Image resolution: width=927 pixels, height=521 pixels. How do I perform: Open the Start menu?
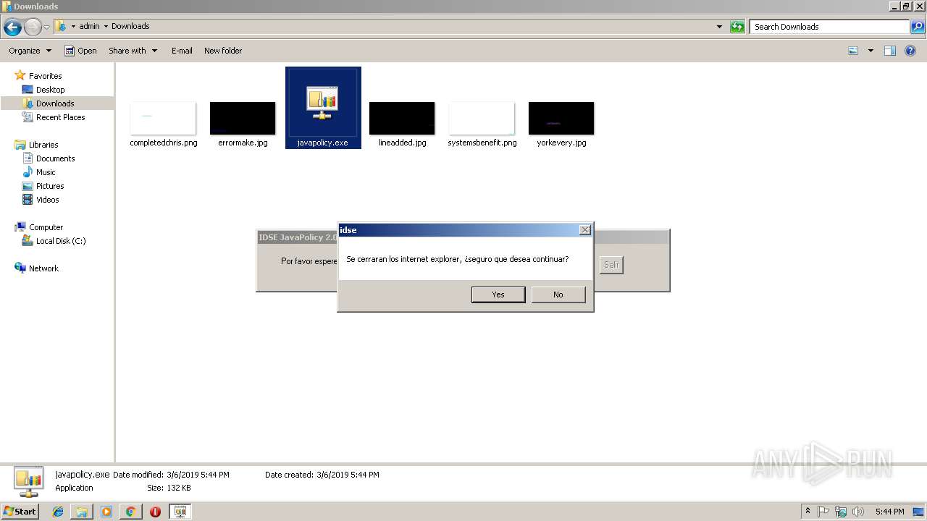(20, 512)
